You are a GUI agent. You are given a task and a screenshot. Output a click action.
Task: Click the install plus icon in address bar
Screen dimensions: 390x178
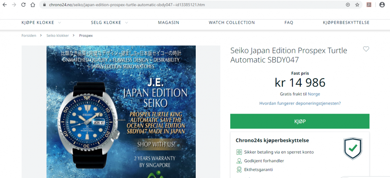tap(348, 5)
